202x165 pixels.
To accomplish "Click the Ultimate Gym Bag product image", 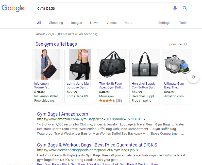I will [177, 64].
